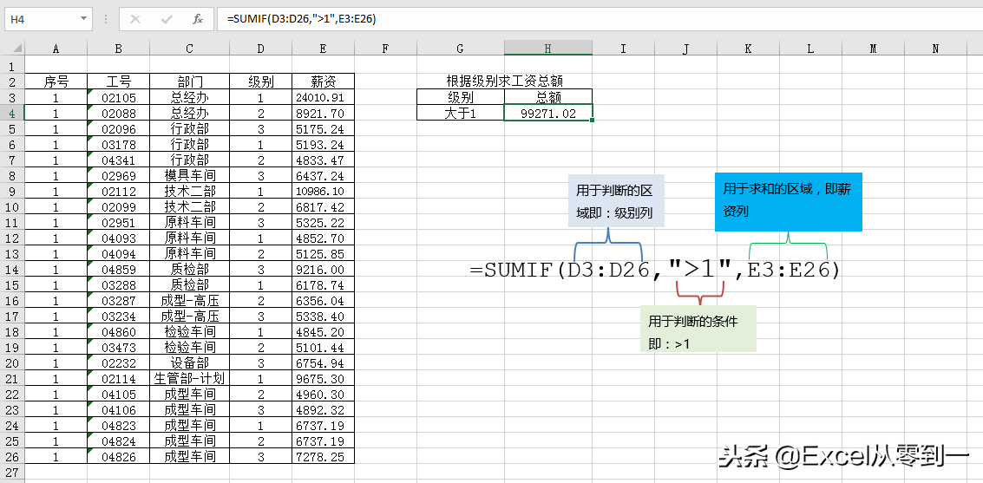Select column E header

coord(323,49)
